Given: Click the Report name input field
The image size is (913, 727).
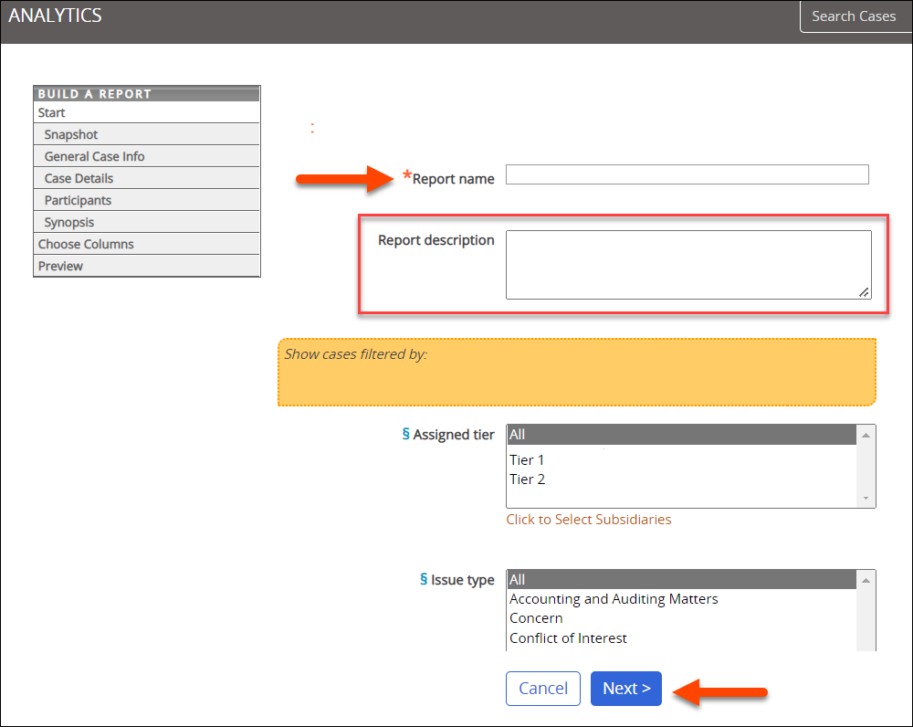Looking at the screenshot, I should coord(687,174).
